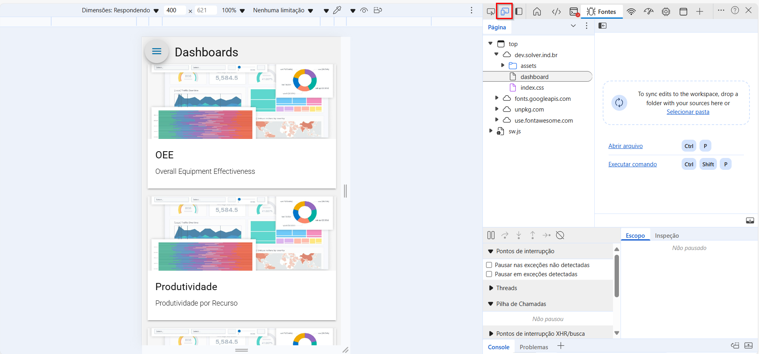Screen dimensions: 759x354
Task: Click the Produtividade card title
Action: (186, 287)
